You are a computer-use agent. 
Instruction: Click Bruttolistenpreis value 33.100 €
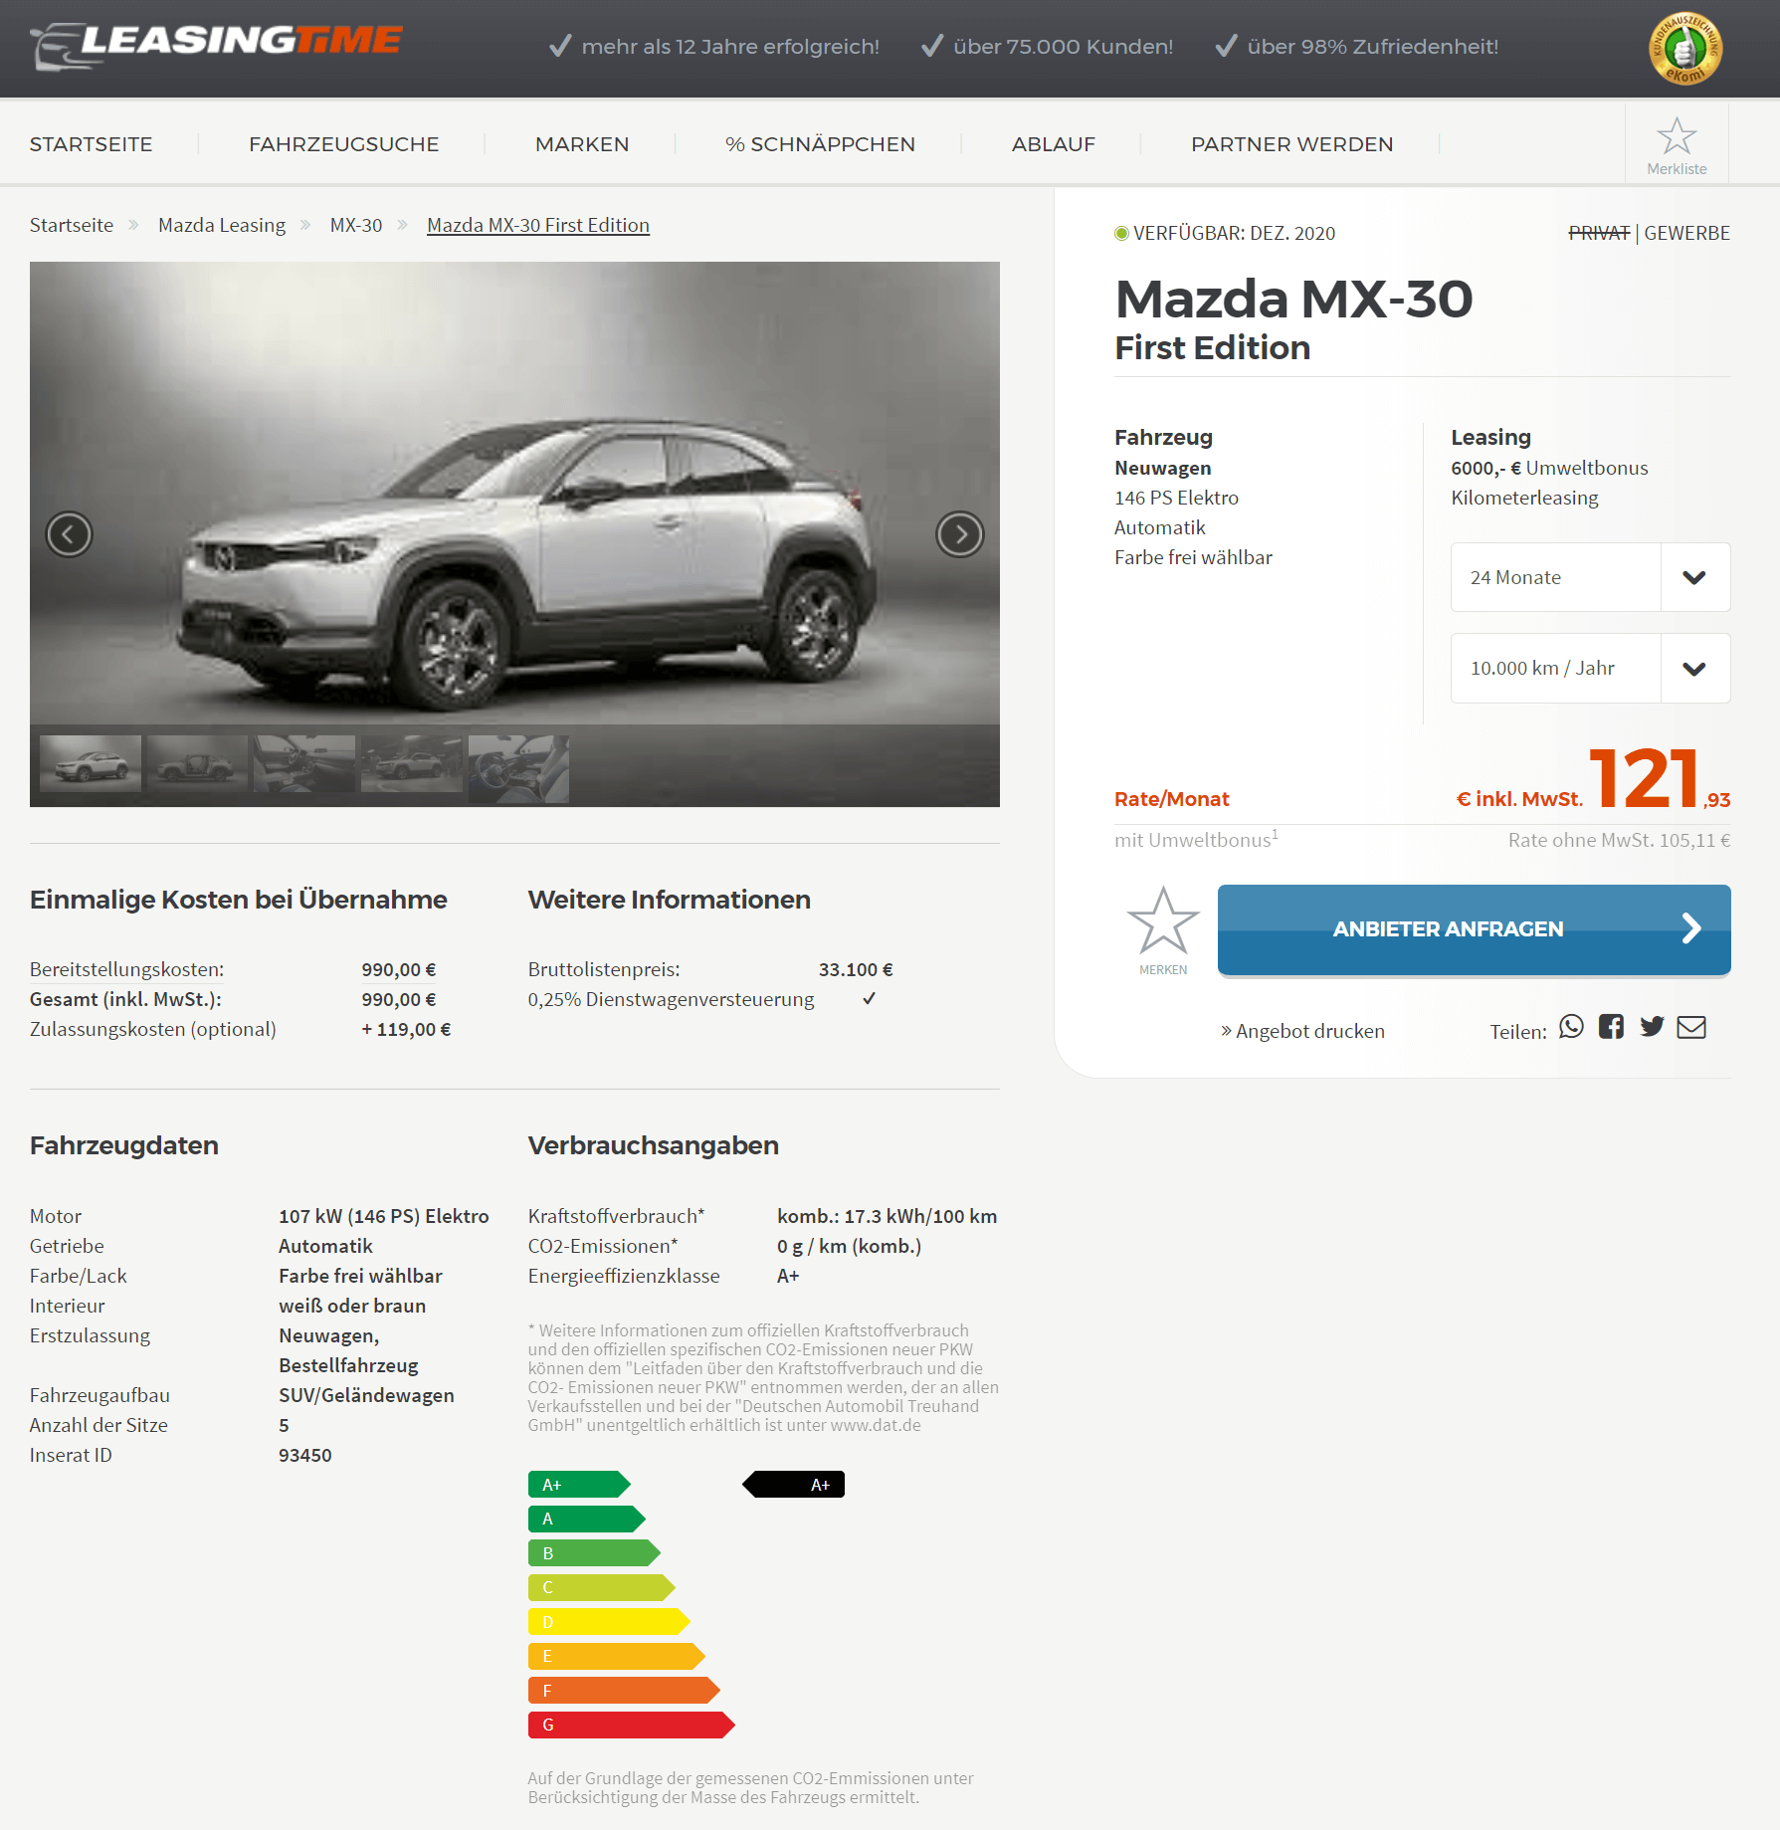(x=856, y=969)
